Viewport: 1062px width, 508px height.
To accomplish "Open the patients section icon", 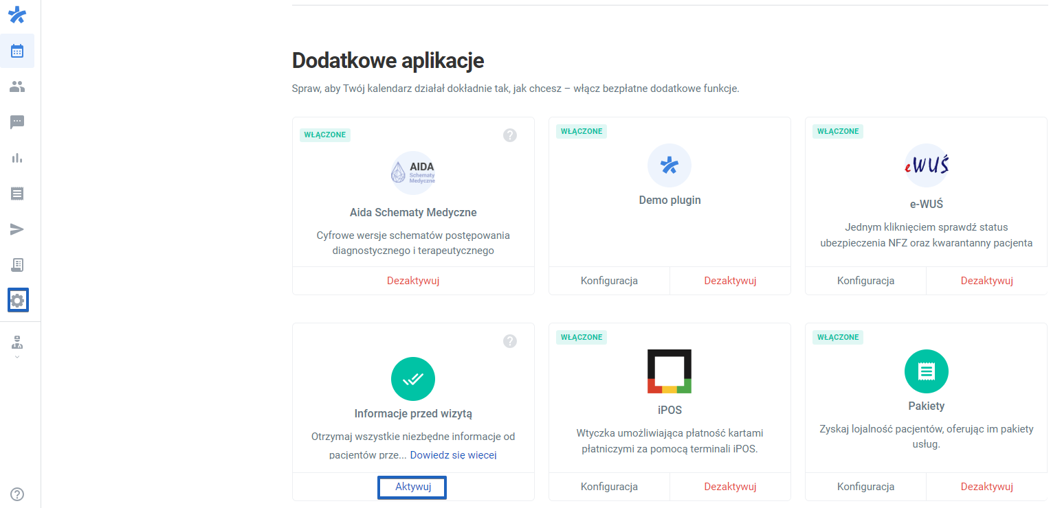I will click(17, 86).
